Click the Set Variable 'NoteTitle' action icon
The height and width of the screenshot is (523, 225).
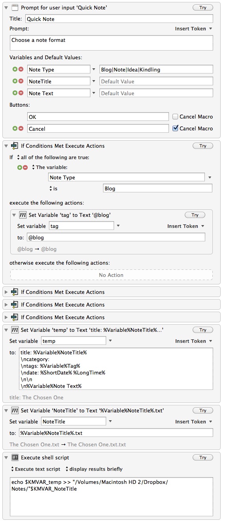(x=15, y=410)
